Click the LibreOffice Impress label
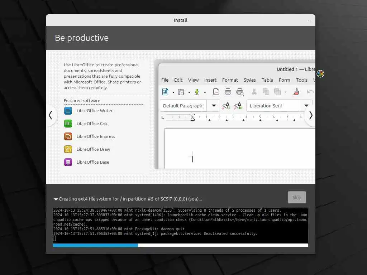Screen dimensions: 367x275 point(96,136)
